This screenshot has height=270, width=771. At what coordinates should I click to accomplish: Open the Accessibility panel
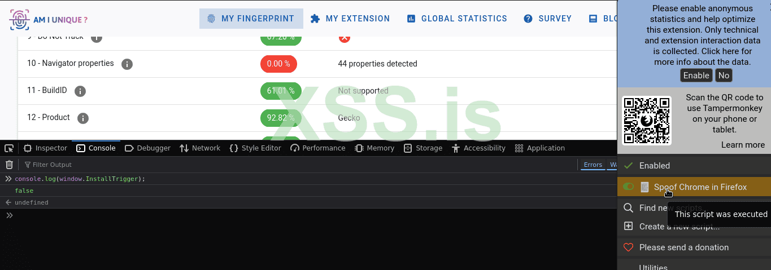tap(478, 148)
